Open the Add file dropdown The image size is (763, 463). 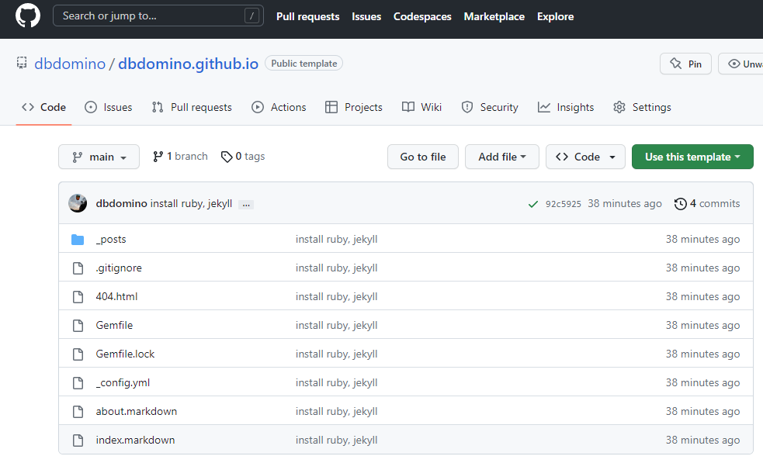501,157
